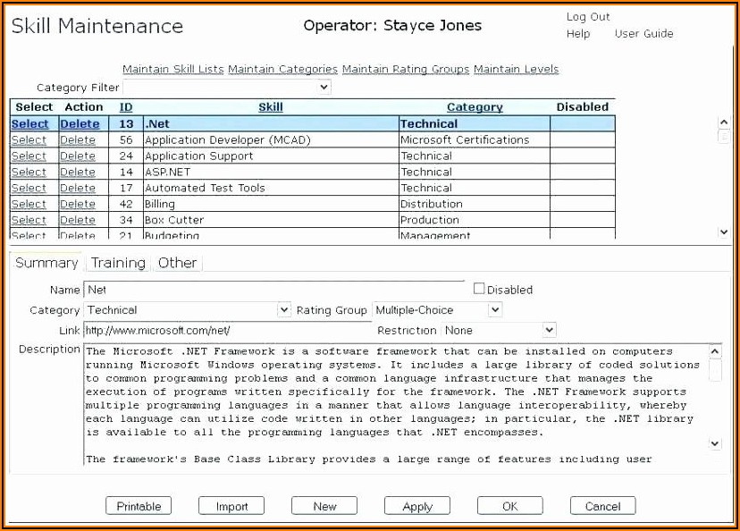Delete the Billing skill row
The image size is (740, 531).
pos(78,204)
